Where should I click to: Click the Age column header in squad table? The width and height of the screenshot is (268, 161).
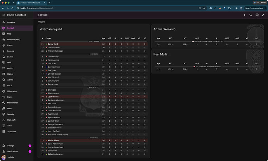(103, 38)
